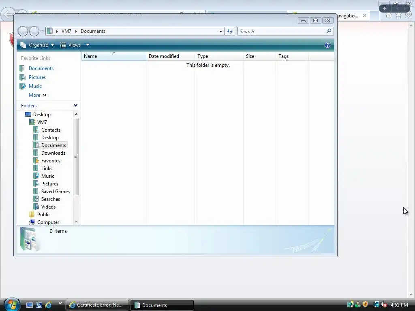Expand More favorite links
Image resolution: width=415 pixels, height=311 pixels.
(38, 95)
